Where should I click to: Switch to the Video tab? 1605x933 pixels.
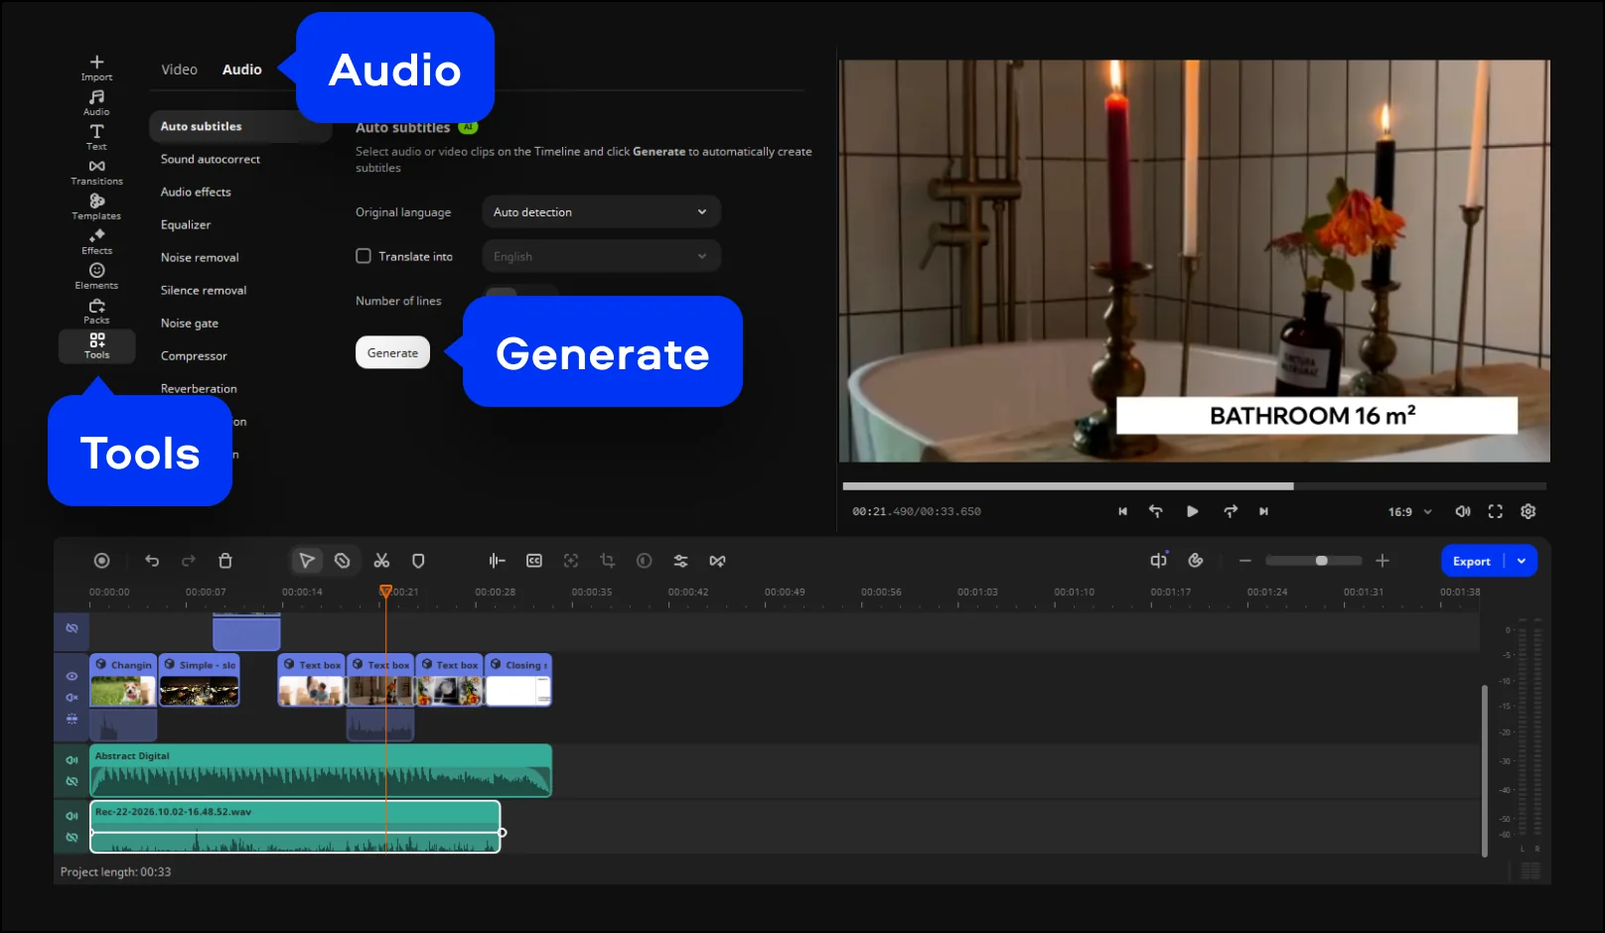[x=179, y=69]
